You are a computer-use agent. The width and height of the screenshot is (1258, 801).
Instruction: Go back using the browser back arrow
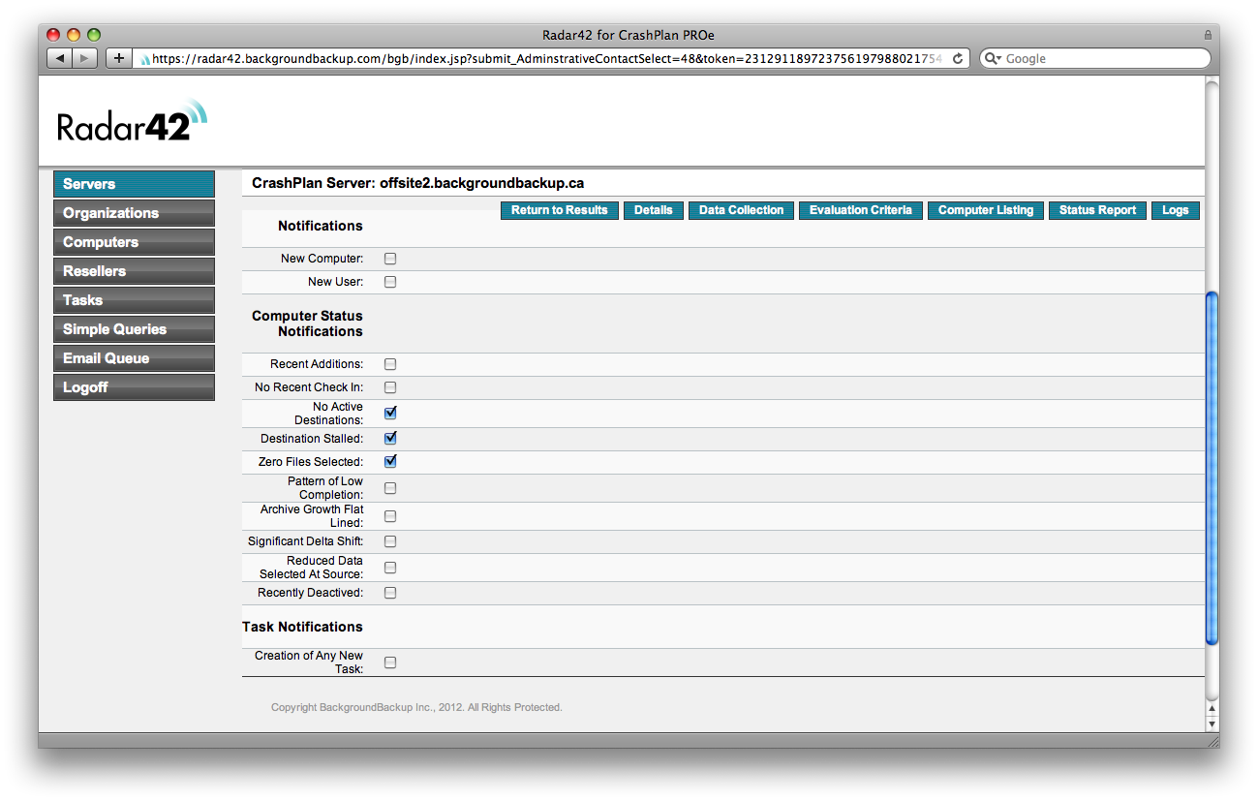60,58
